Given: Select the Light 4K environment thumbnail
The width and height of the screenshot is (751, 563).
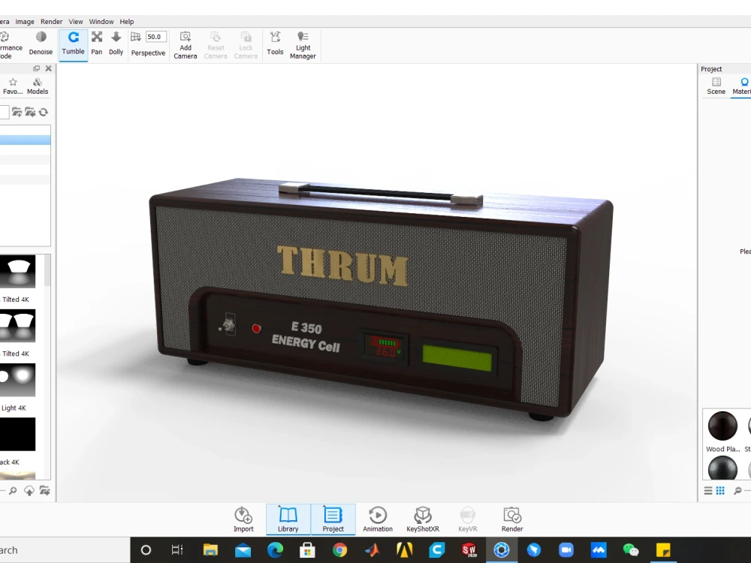Looking at the screenshot, I should coord(18,380).
